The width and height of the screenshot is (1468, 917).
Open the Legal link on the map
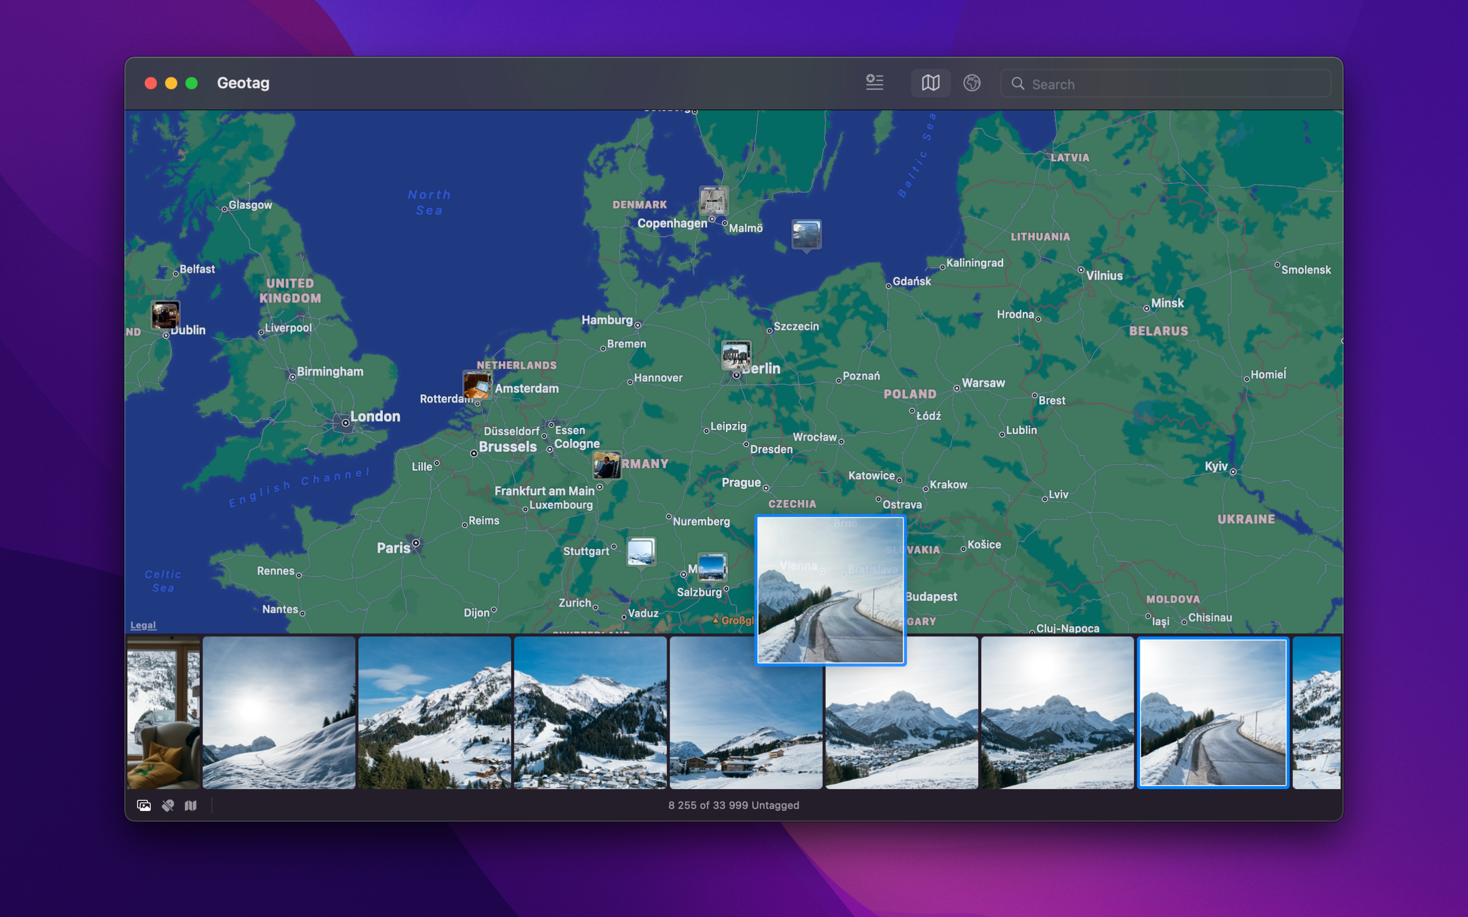click(144, 625)
